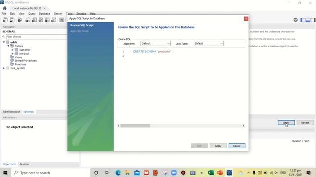Viewport: 316px width, 177px height.
Task: Select the Stored Procedures tree item
Action: click(26, 61)
